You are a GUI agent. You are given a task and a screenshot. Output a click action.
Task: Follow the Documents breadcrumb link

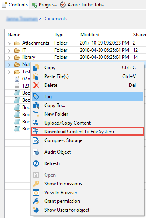tap(55, 19)
